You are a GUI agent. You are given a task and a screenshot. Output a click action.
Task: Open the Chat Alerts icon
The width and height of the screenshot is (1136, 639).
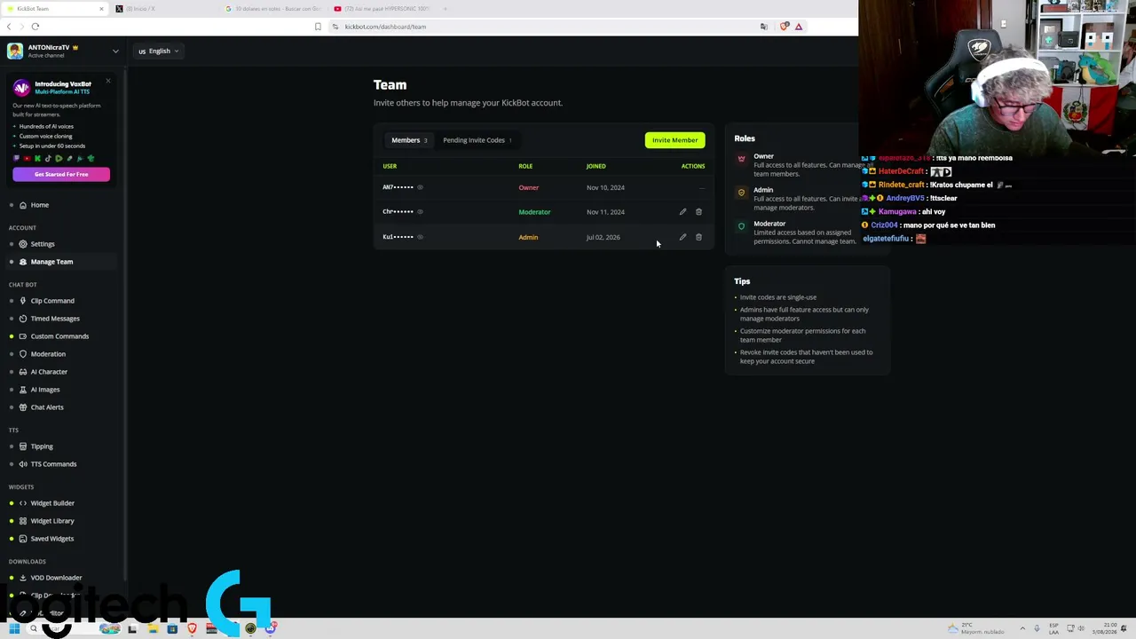tap(23, 407)
